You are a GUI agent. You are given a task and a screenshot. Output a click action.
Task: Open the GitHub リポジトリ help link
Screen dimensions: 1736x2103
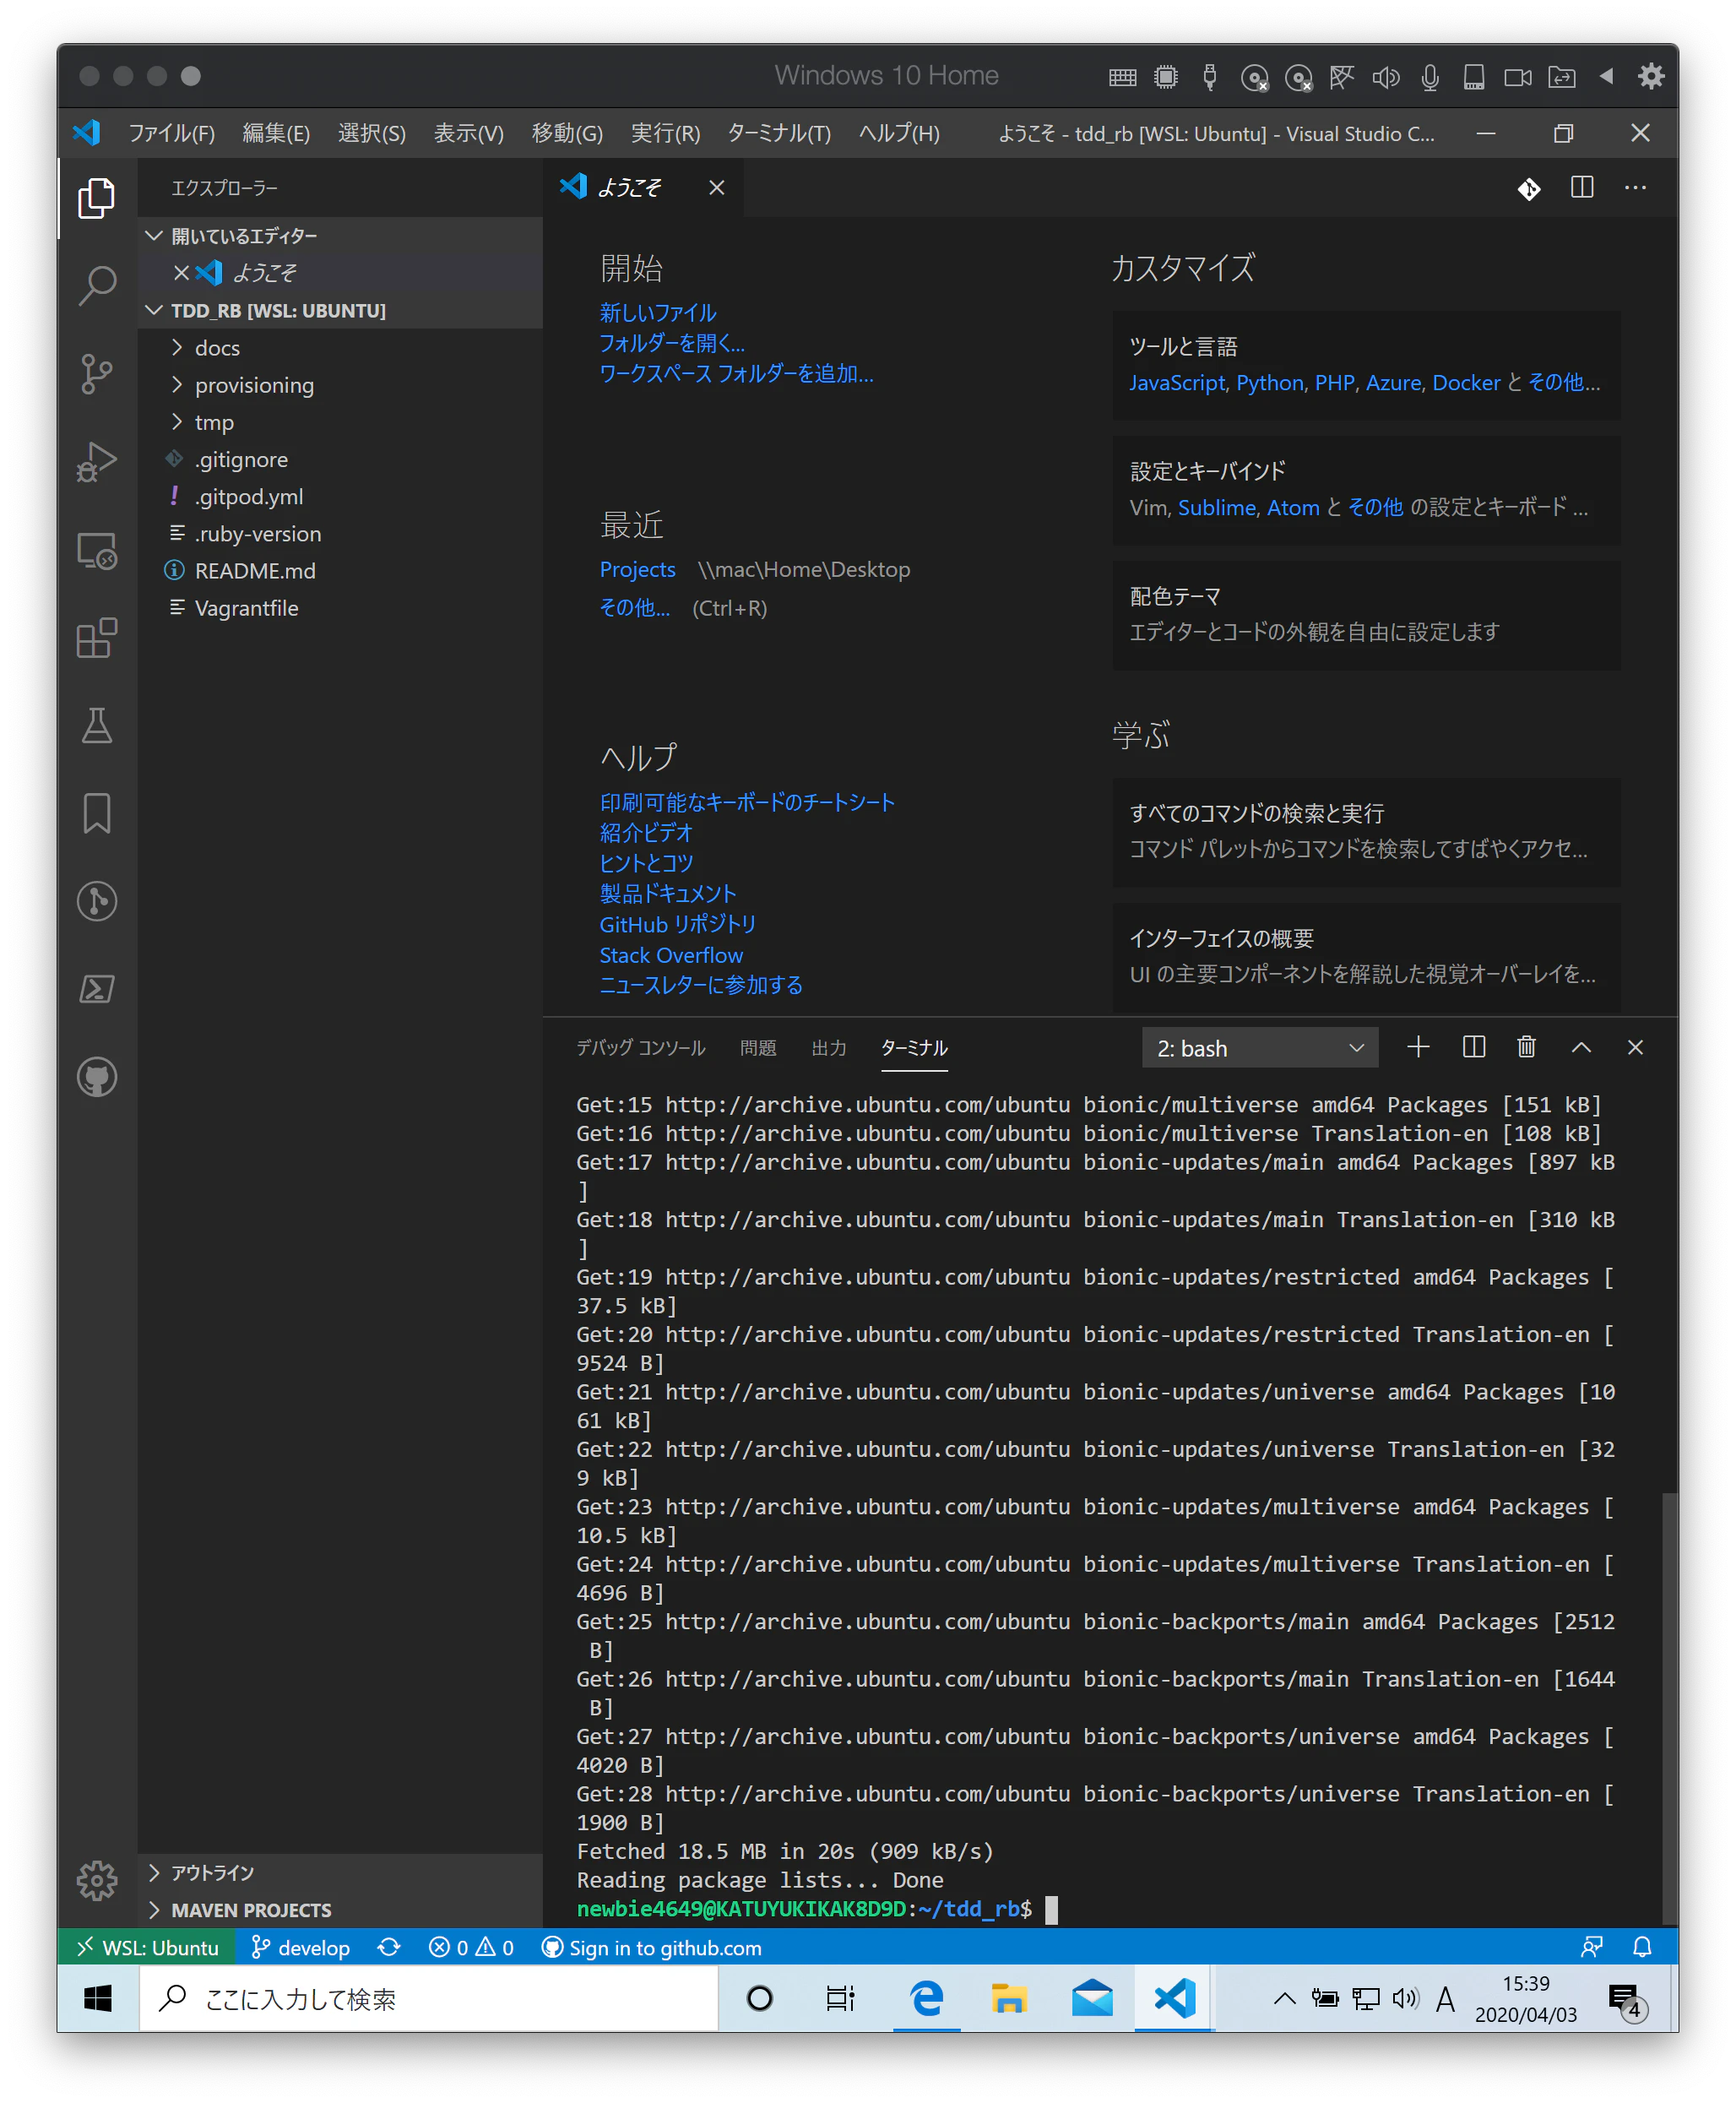(x=678, y=924)
